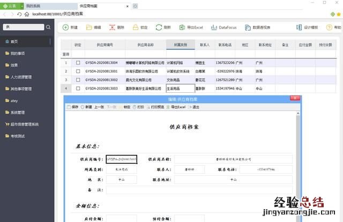Click the 锁定 (Lock) toolbar icon

coord(140,27)
